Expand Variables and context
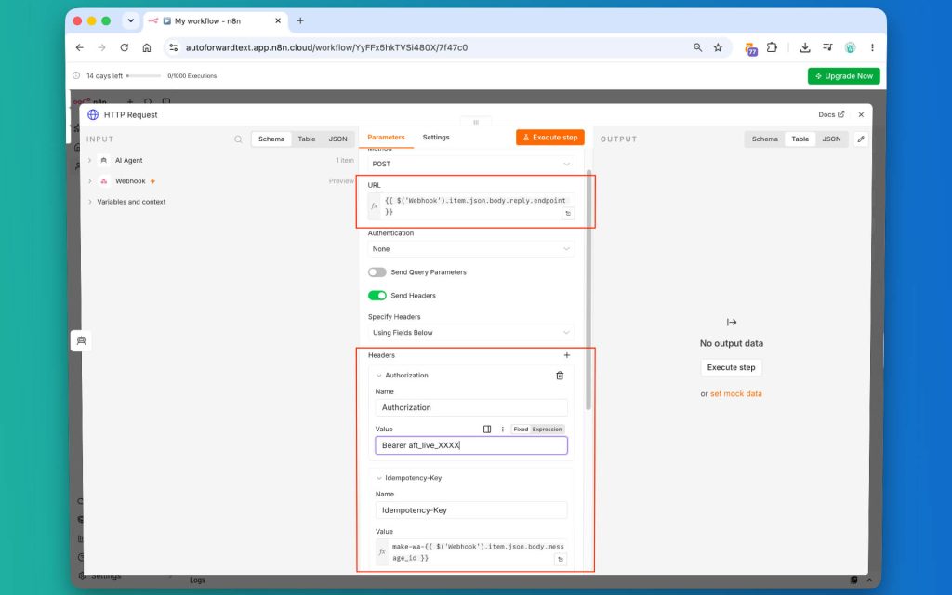The height and width of the screenshot is (595, 952). click(90, 202)
